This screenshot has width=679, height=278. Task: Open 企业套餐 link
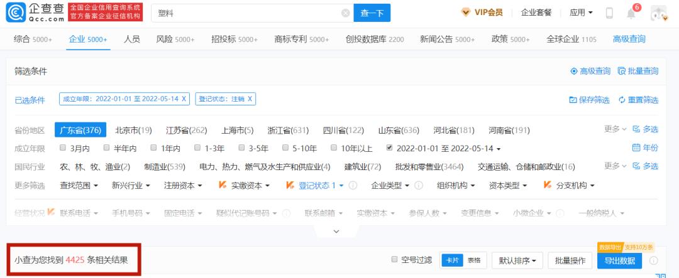click(x=536, y=13)
